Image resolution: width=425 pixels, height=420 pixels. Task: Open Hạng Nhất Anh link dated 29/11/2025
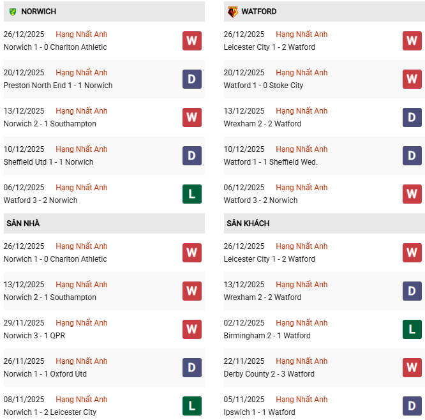82,323
